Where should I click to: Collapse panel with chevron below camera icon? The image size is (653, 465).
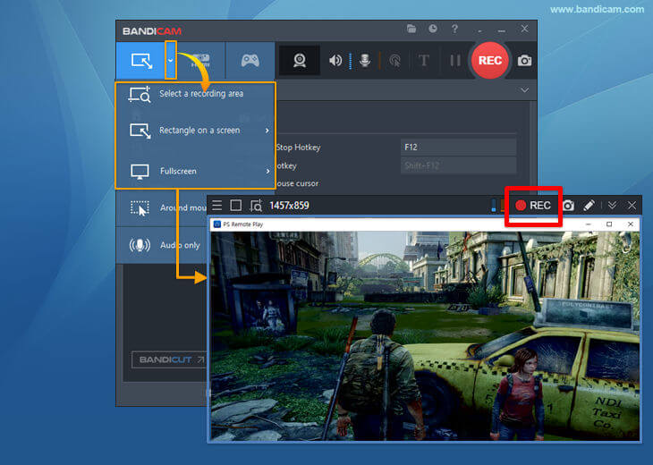click(x=524, y=90)
